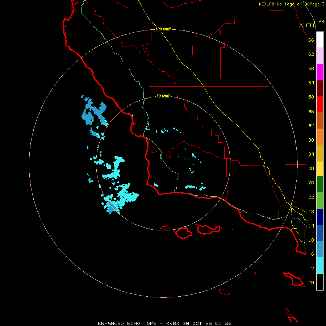This screenshot has height=326, width=326.
Task: Choose the light green legend swatch
Action: [x=320, y=201]
